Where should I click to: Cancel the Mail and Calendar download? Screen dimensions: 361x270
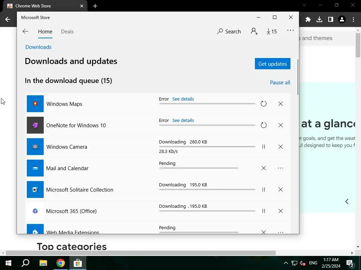tap(264, 168)
